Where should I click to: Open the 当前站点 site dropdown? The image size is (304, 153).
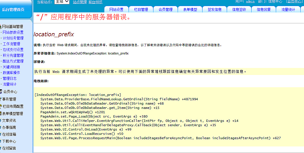[62, 2]
